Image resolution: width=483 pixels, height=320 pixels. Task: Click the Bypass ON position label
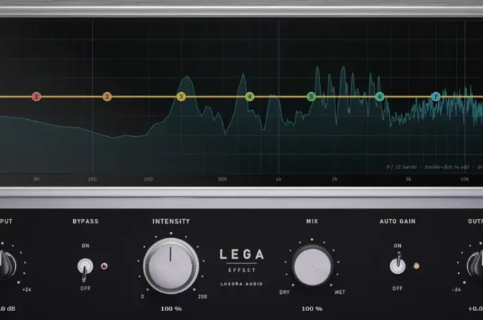pyautogui.click(x=86, y=246)
